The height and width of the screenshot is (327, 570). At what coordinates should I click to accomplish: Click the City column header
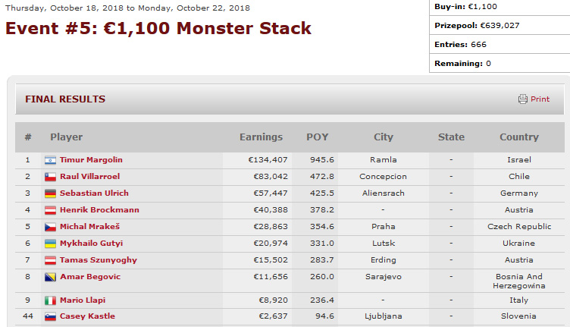(x=384, y=137)
